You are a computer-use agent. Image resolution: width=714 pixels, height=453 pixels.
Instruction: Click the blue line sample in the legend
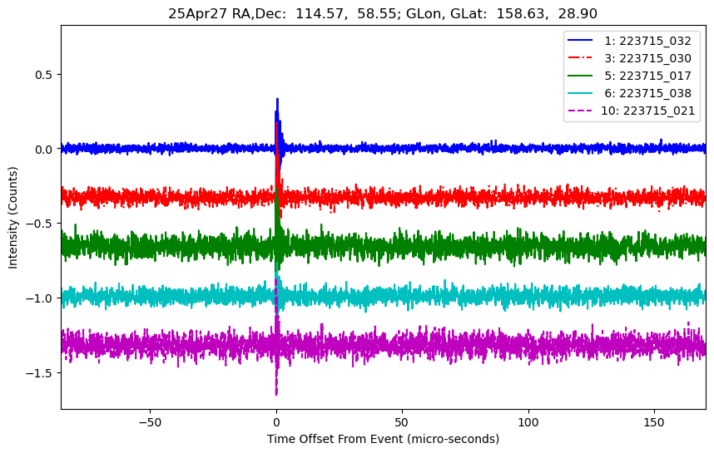pyautogui.click(x=580, y=41)
